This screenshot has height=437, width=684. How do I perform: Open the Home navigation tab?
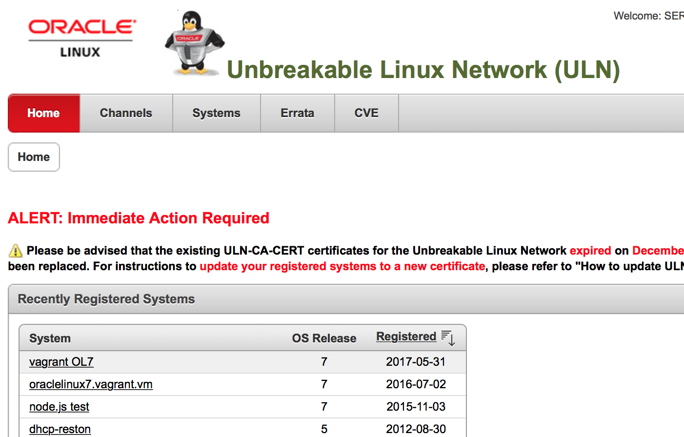pos(43,113)
